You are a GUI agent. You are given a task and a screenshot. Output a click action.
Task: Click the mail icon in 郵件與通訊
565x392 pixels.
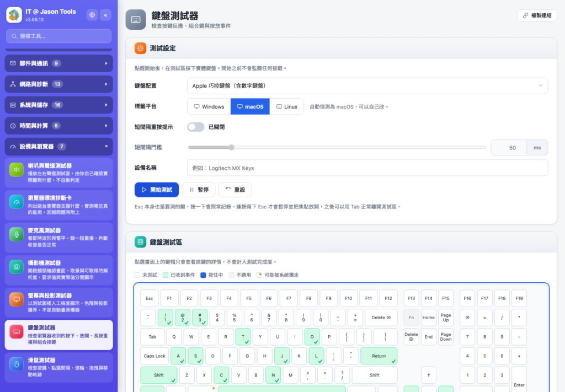pyautogui.click(x=13, y=63)
